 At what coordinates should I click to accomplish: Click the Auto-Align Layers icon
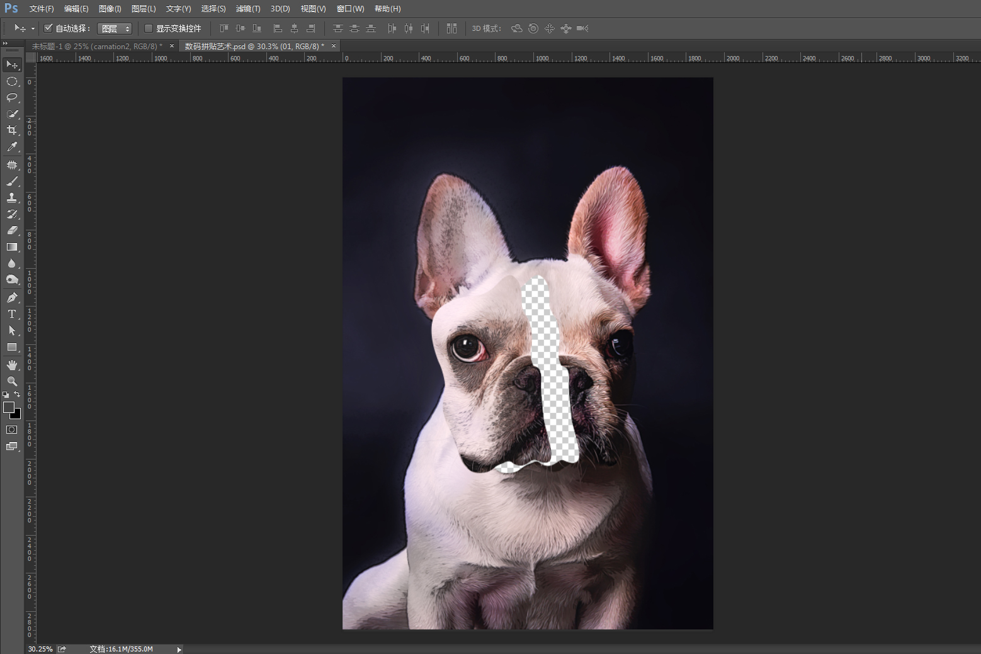pos(451,28)
